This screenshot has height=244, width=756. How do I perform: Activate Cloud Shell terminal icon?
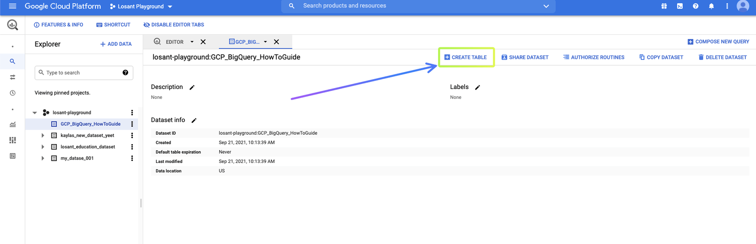679,6
